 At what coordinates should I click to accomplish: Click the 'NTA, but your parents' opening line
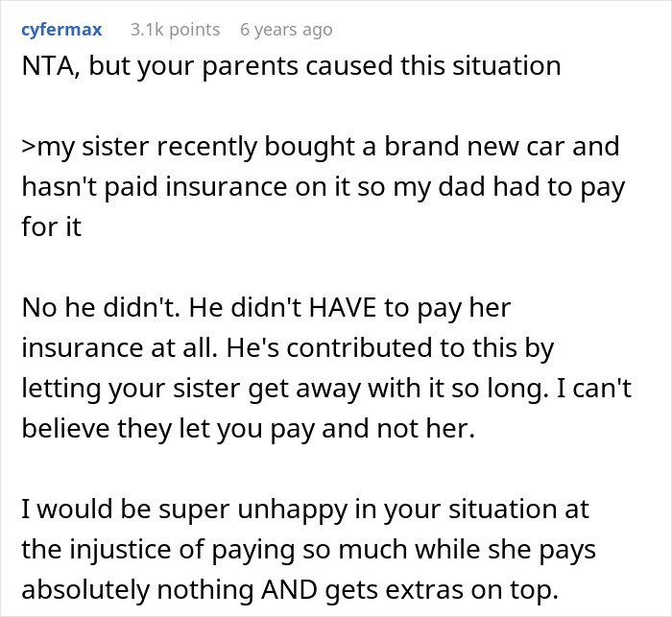click(290, 66)
